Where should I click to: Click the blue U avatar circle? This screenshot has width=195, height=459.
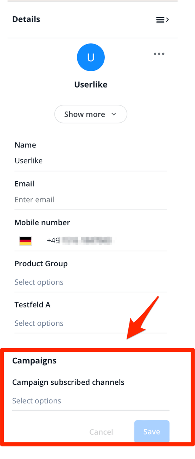(x=91, y=58)
